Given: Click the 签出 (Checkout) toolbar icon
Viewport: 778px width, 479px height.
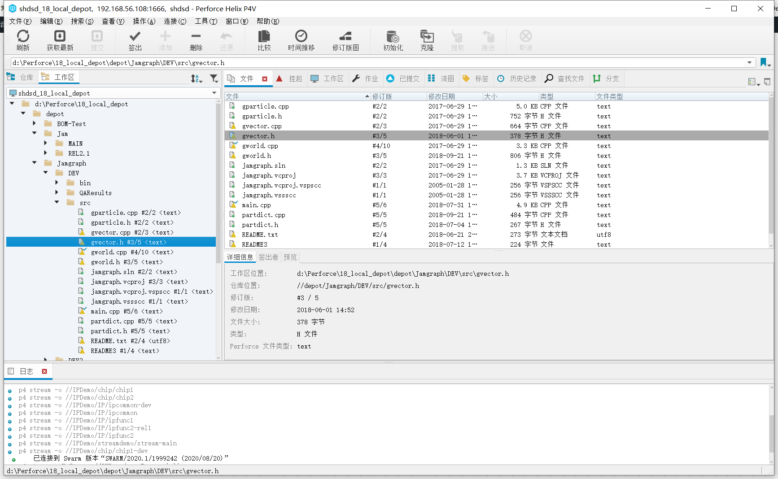Looking at the screenshot, I should coord(135,40).
